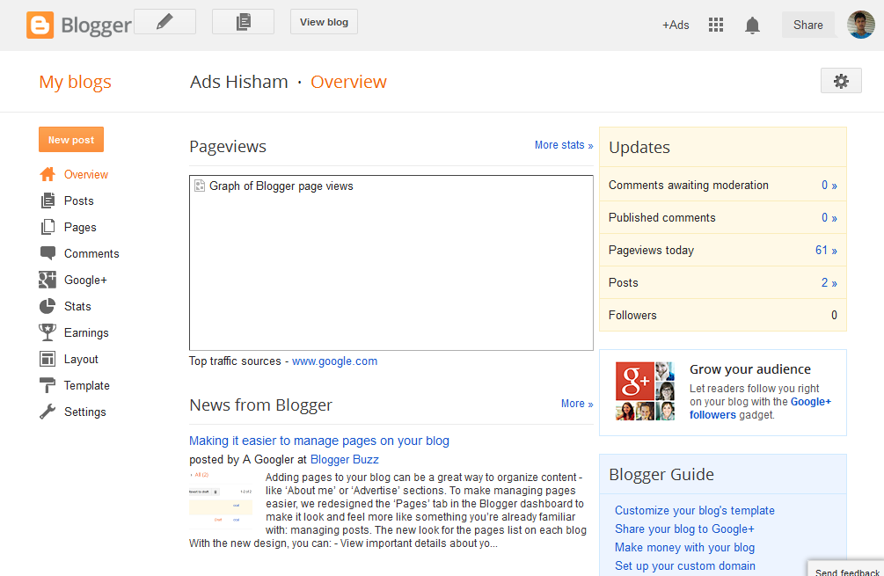Click the large Google+ logo tile
The image size is (884, 576).
[x=635, y=381]
